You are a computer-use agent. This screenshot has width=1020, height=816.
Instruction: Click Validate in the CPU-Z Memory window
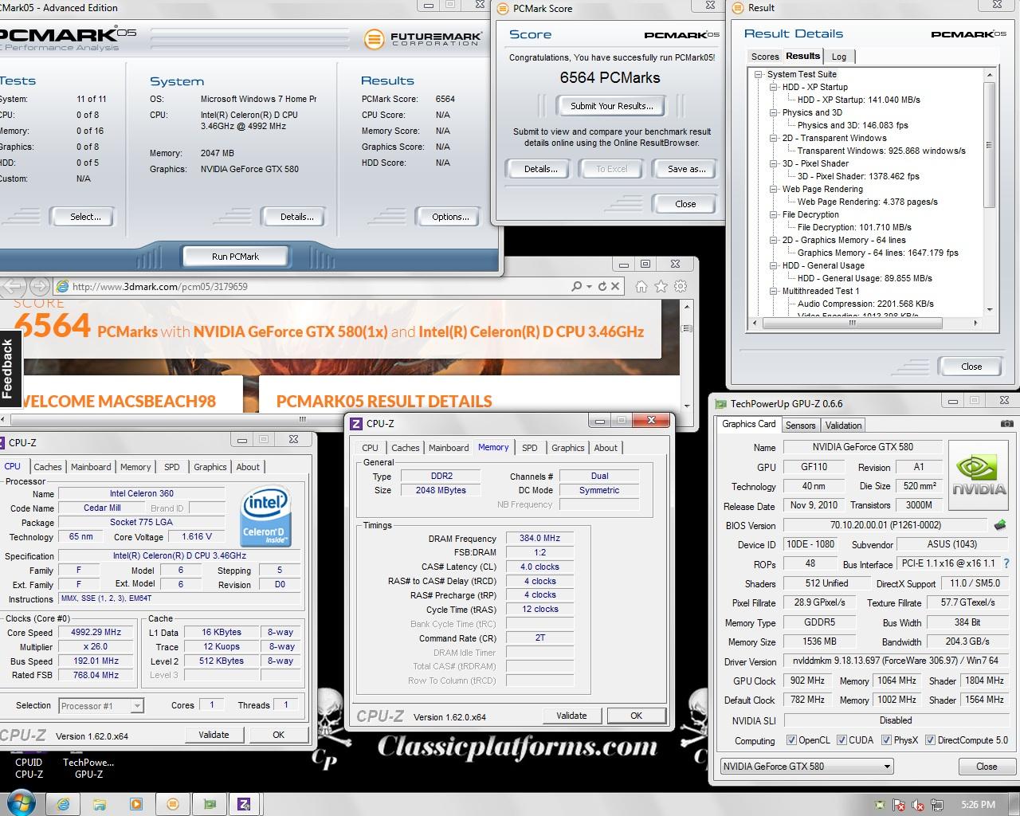pos(571,716)
